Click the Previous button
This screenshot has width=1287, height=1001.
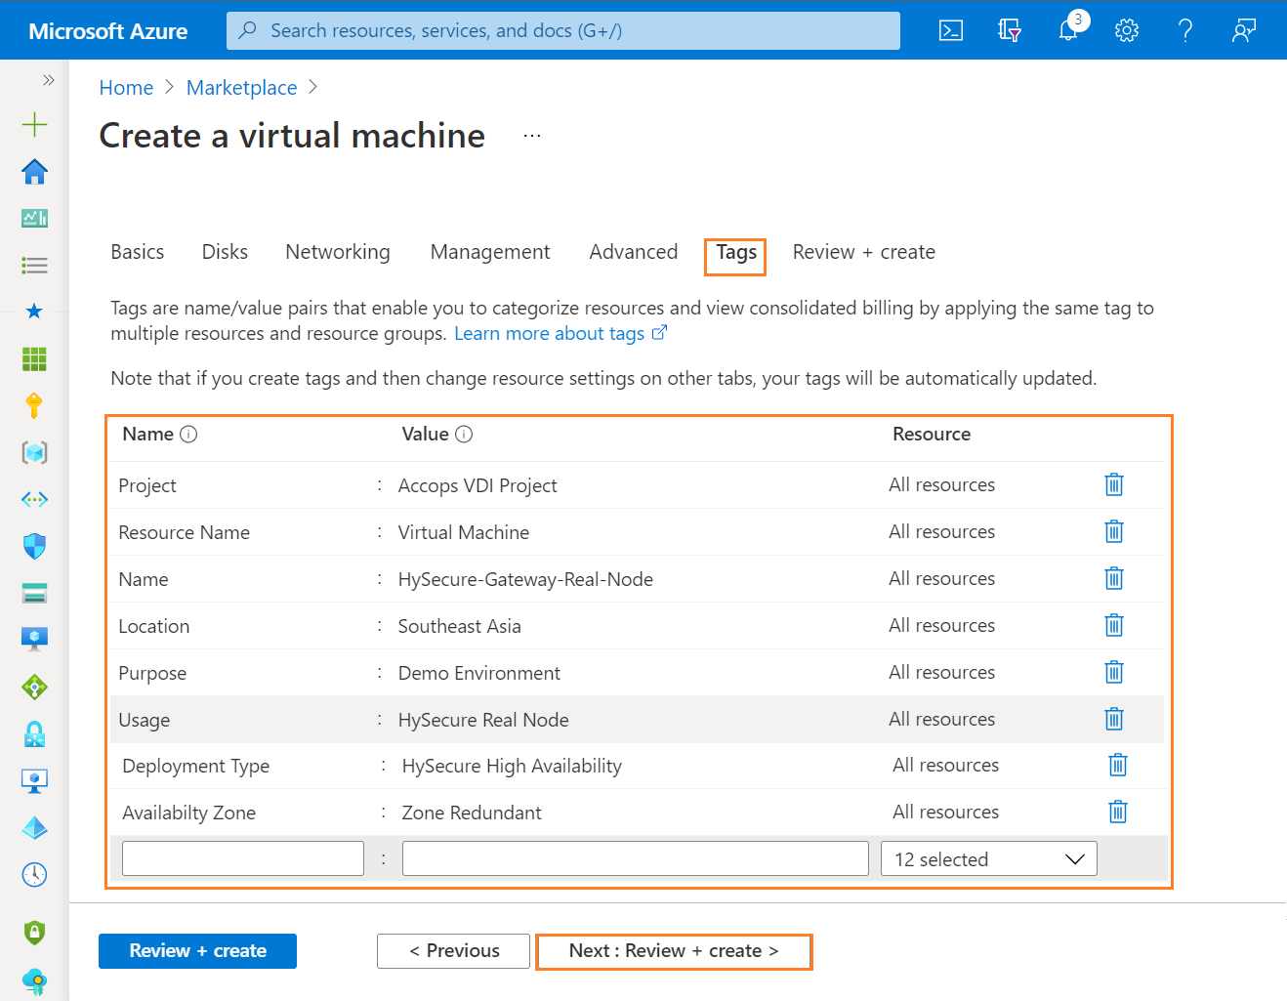click(x=453, y=951)
